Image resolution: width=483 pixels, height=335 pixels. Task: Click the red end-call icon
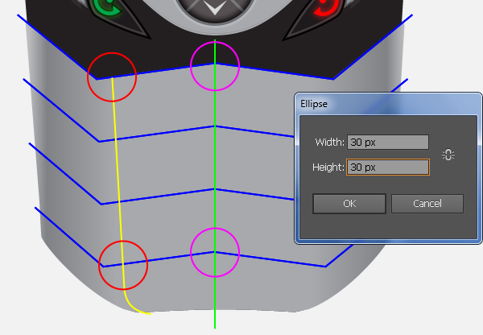coord(328,7)
